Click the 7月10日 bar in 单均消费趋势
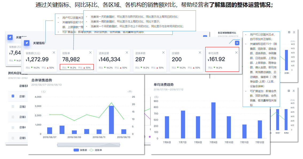303x159 pixels. (x=229, y=127)
